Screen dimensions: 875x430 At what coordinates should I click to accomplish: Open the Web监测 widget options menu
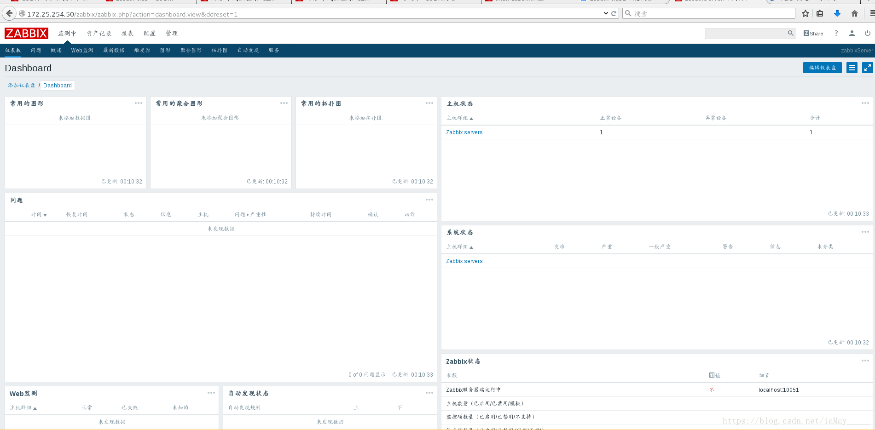pyautogui.click(x=211, y=393)
